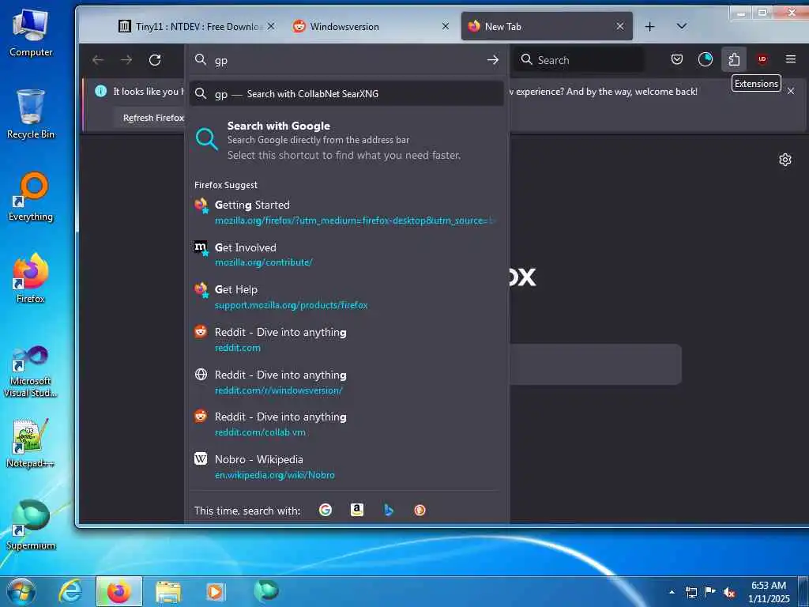
Task: Reload the page with the refresh icon
Action: coord(155,60)
